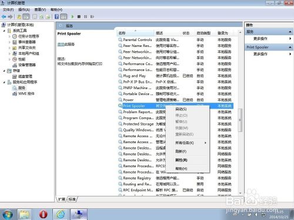Switch to the 标准 tab
The width and height of the screenshot is (294, 220).
(72, 199)
